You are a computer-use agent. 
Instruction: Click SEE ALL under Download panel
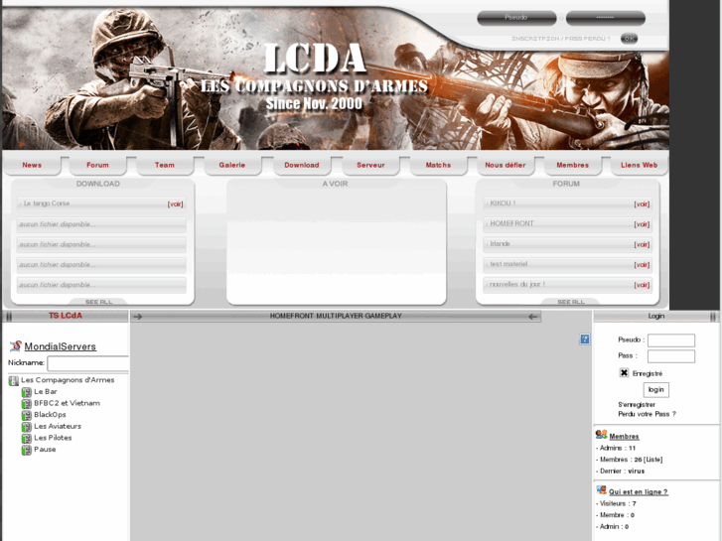tap(98, 302)
